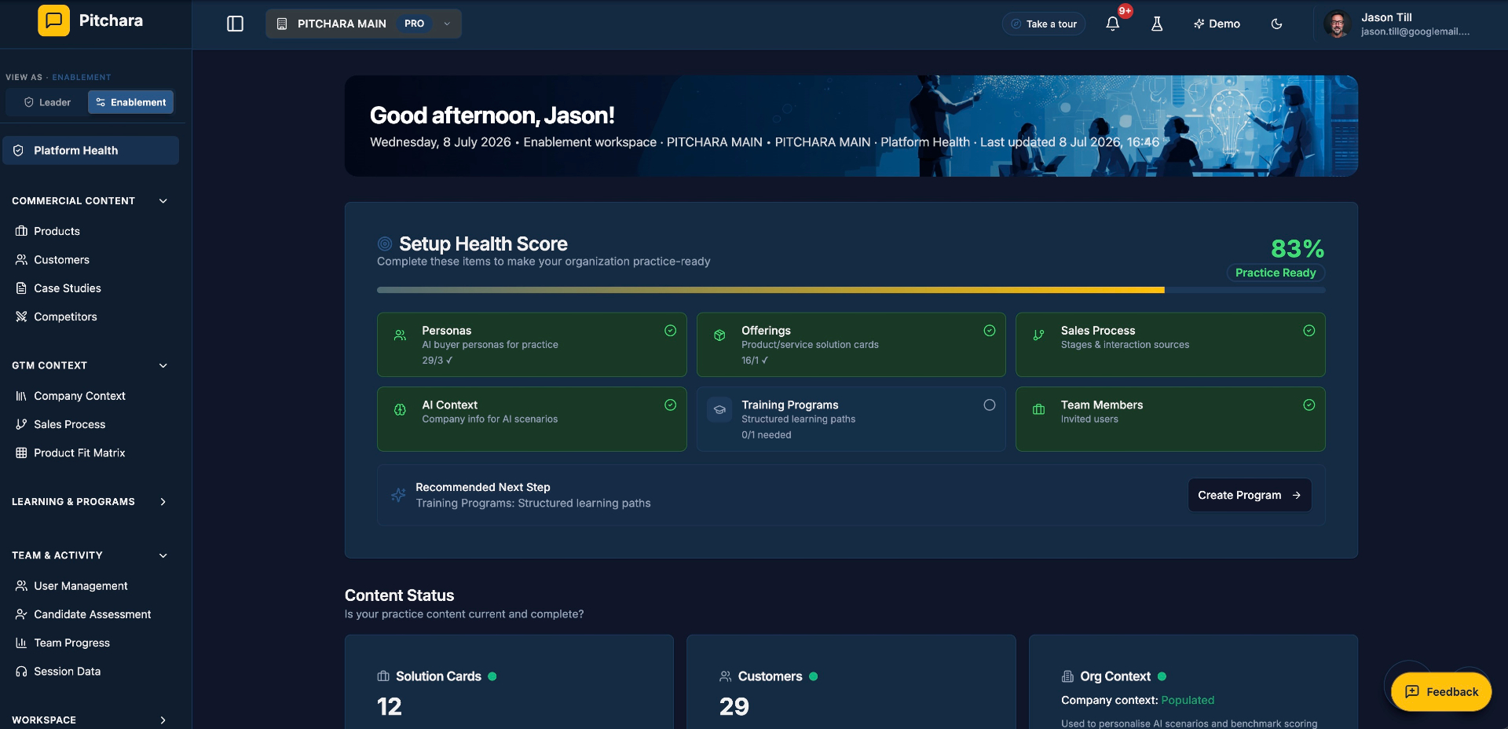Open the lab flask icon
This screenshot has width=1508, height=729.
tap(1157, 24)
